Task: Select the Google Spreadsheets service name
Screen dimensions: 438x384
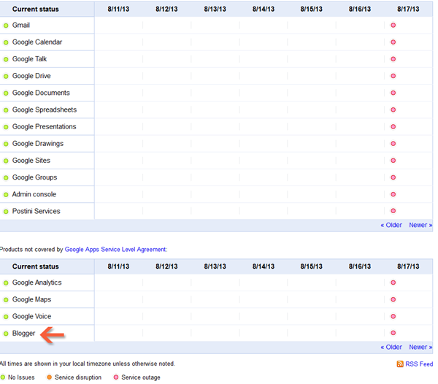Action: [45, 110]
